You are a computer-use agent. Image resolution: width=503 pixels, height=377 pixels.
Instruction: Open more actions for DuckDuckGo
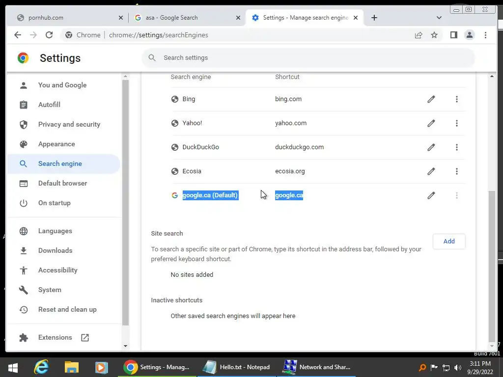[457, 147]
